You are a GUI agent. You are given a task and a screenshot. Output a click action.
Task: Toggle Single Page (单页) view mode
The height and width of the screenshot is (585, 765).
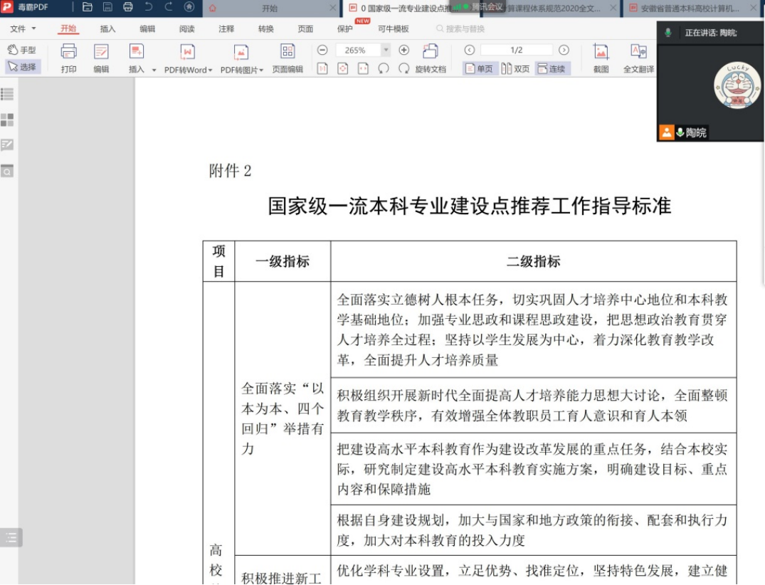click(x=478, y=69)
